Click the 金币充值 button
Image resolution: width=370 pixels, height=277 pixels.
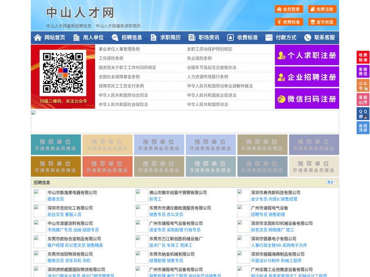point(322,22)
